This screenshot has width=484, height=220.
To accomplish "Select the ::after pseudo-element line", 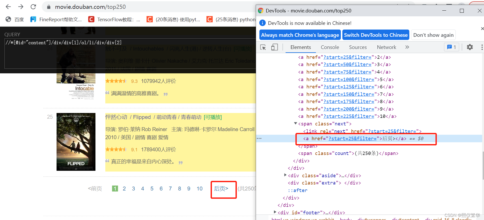I will tap(298, 190).
